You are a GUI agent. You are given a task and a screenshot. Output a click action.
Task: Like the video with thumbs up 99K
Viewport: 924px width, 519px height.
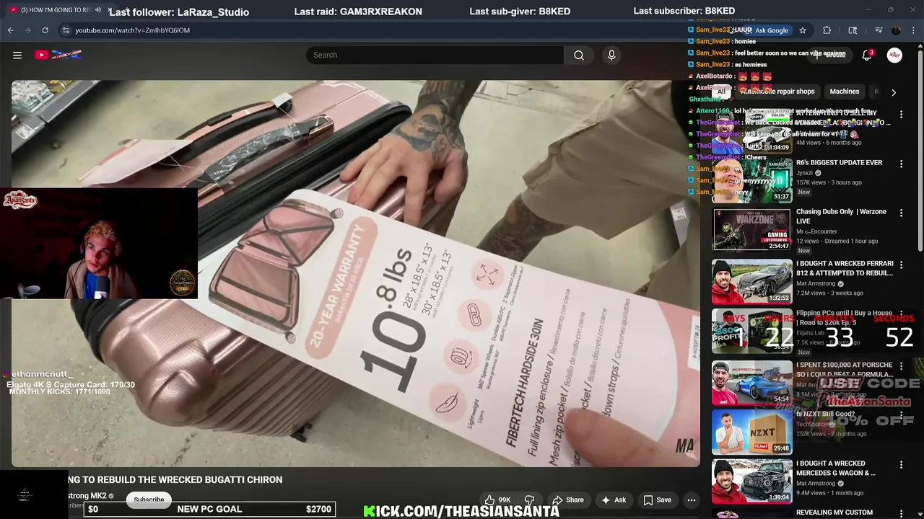tap(498, 500)
